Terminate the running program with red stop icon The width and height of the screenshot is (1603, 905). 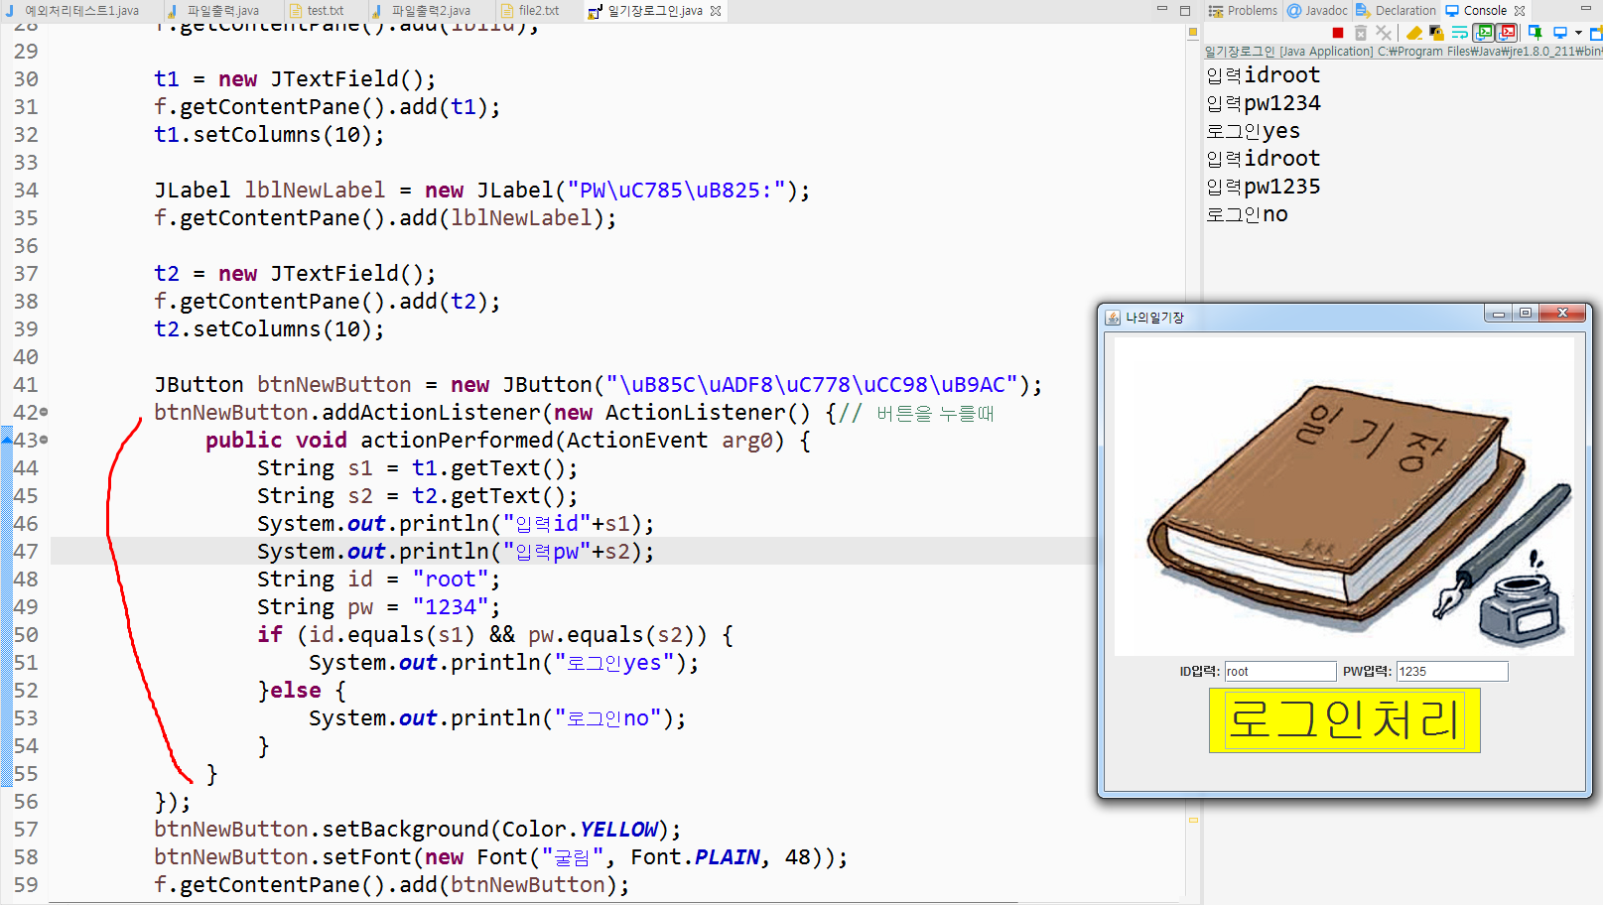(x=1338, y=33)
